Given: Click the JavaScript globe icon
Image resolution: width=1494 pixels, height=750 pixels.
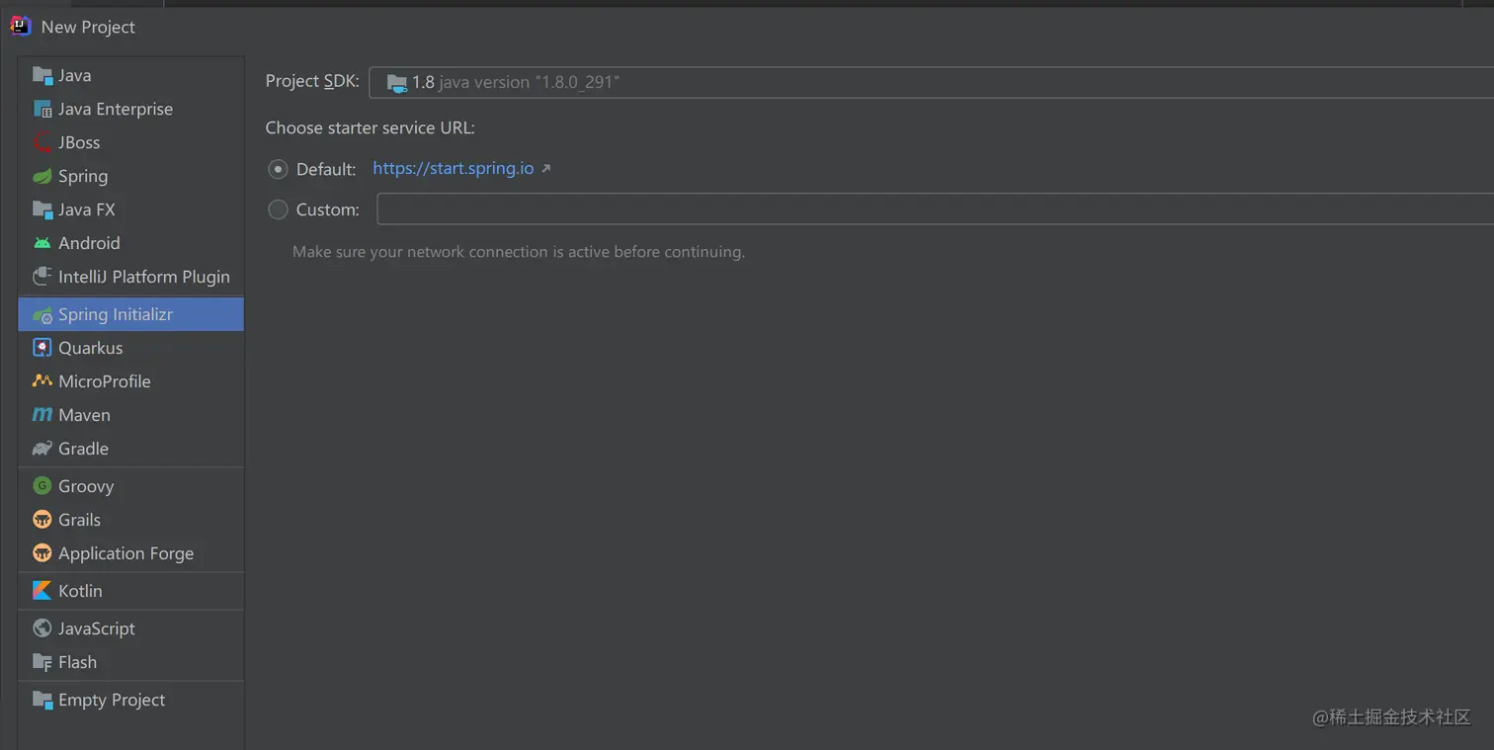Looking at the screenshot, I should click(x=42, y=628).
